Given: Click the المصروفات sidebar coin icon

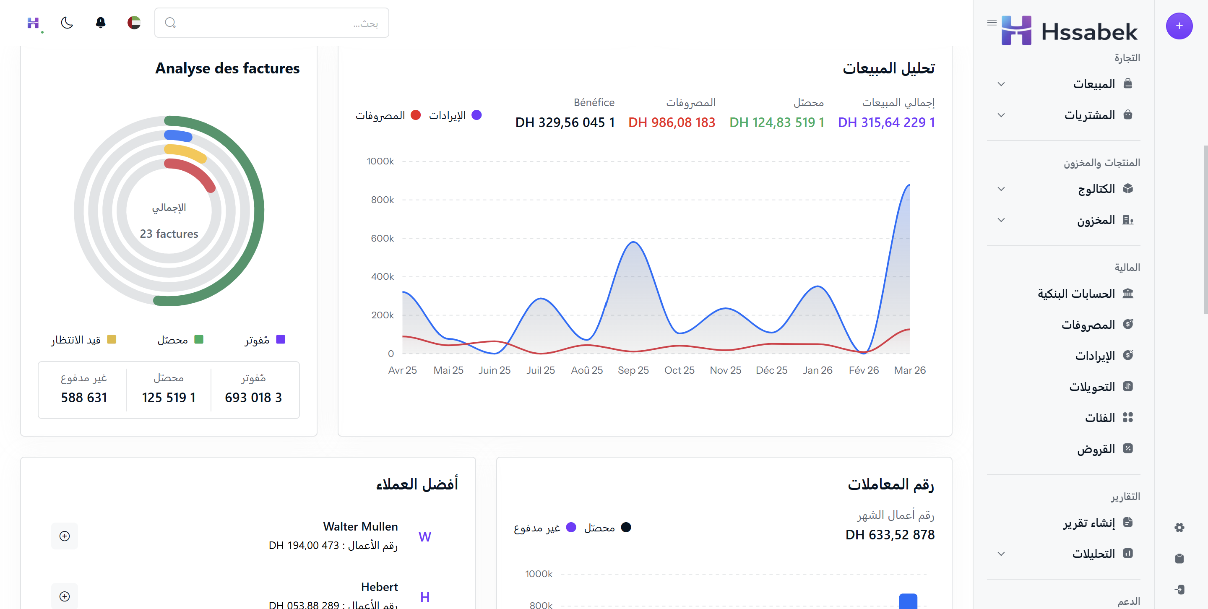Looking at the screenshot, I should click(x=1127, y=324).
